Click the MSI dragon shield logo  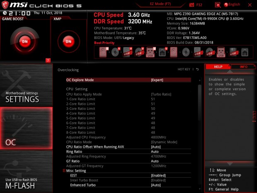[5, 5]
